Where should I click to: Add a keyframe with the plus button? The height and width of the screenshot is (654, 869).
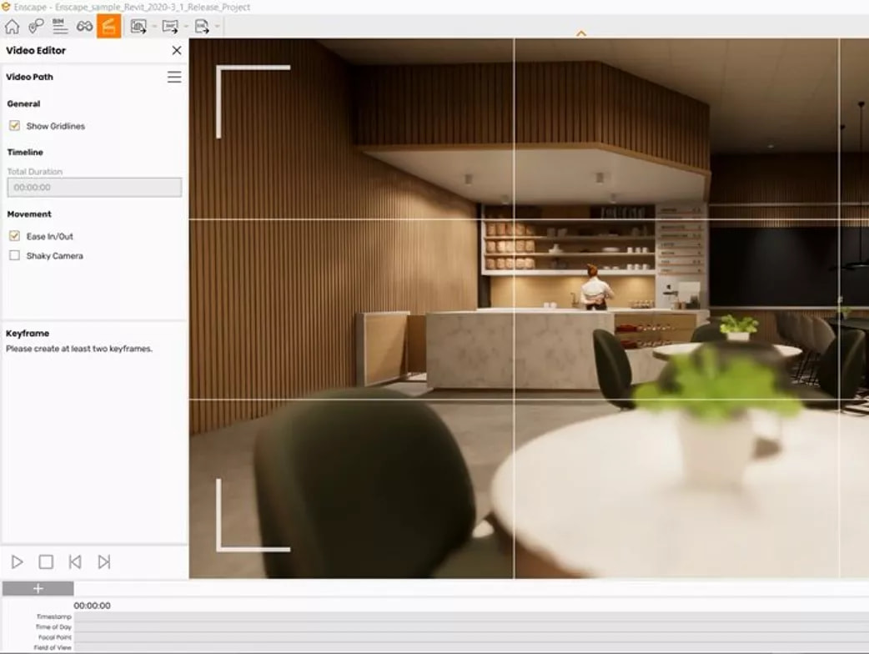pos(38,589)
